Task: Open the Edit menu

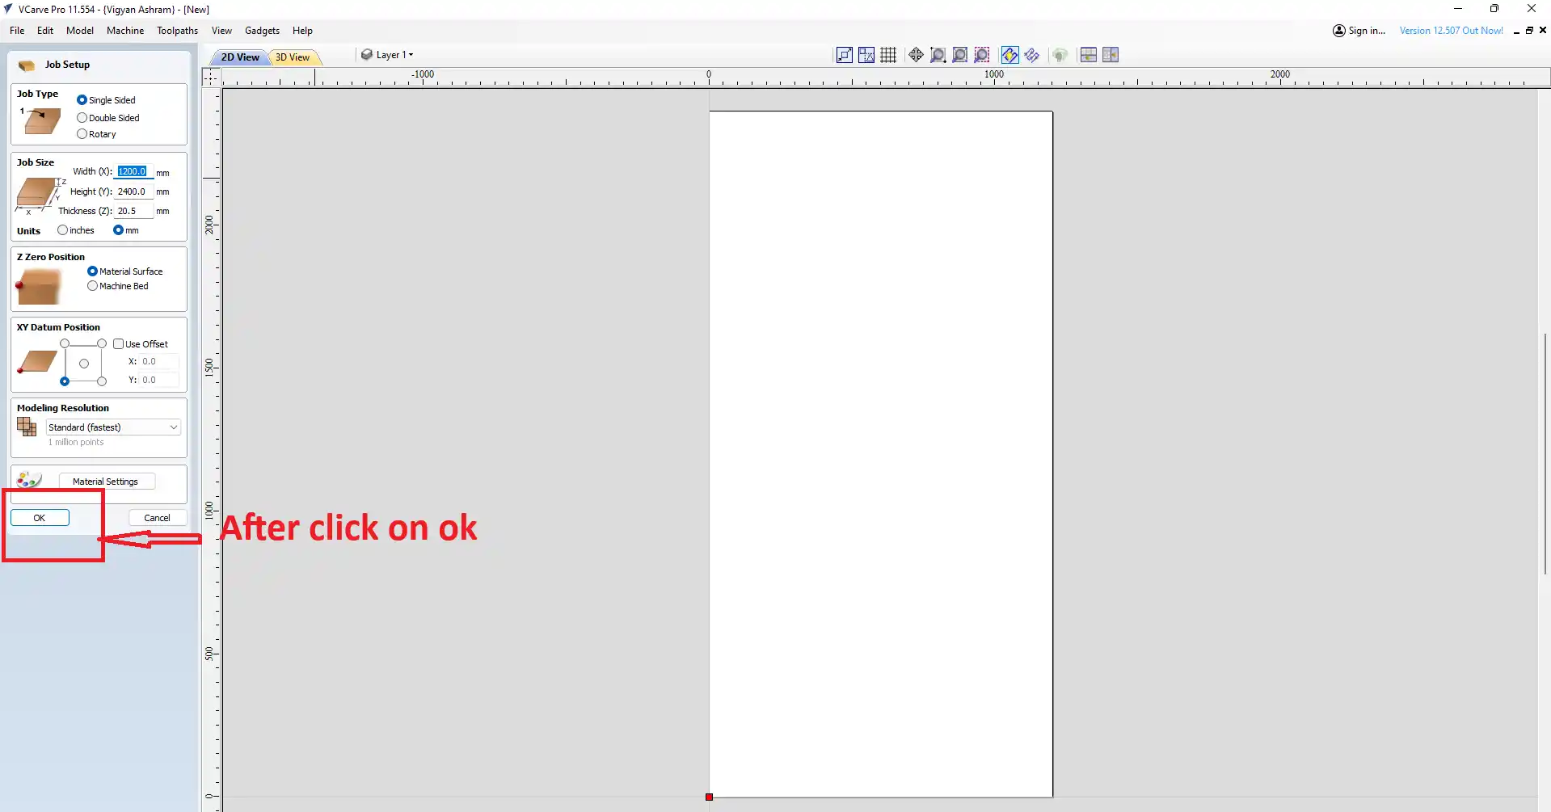Action: pos(45,31)
